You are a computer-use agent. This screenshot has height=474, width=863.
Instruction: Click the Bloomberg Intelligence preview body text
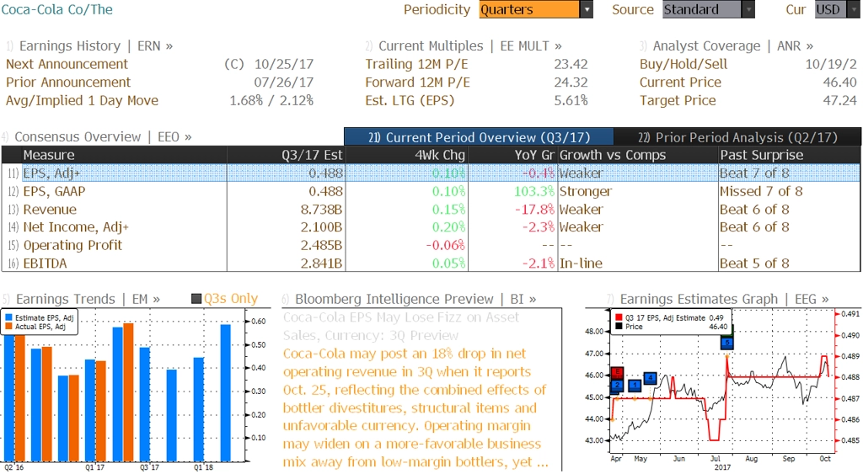[415, 407]
